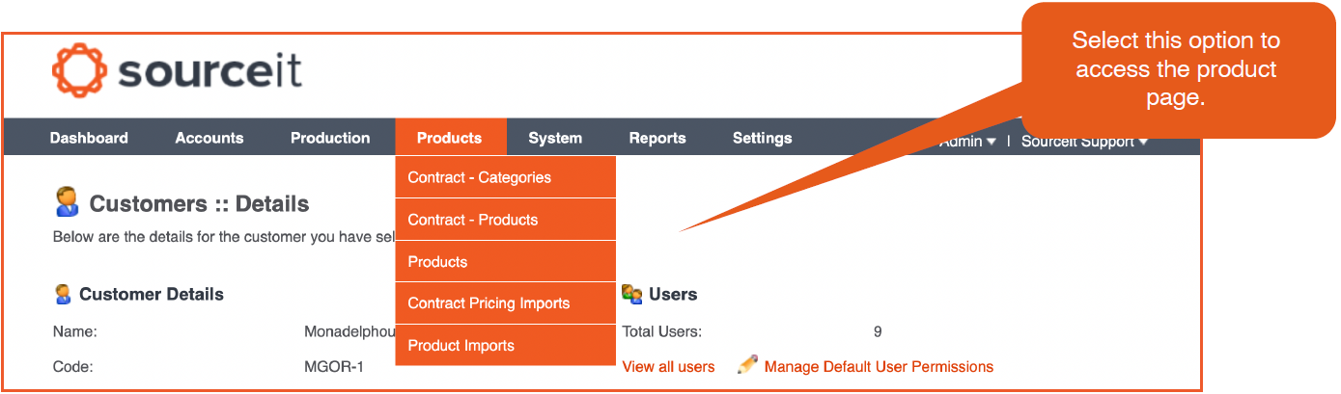Screen dimensions: 1341x394
Task: Open the Reports menu
Action: point(657,138)
